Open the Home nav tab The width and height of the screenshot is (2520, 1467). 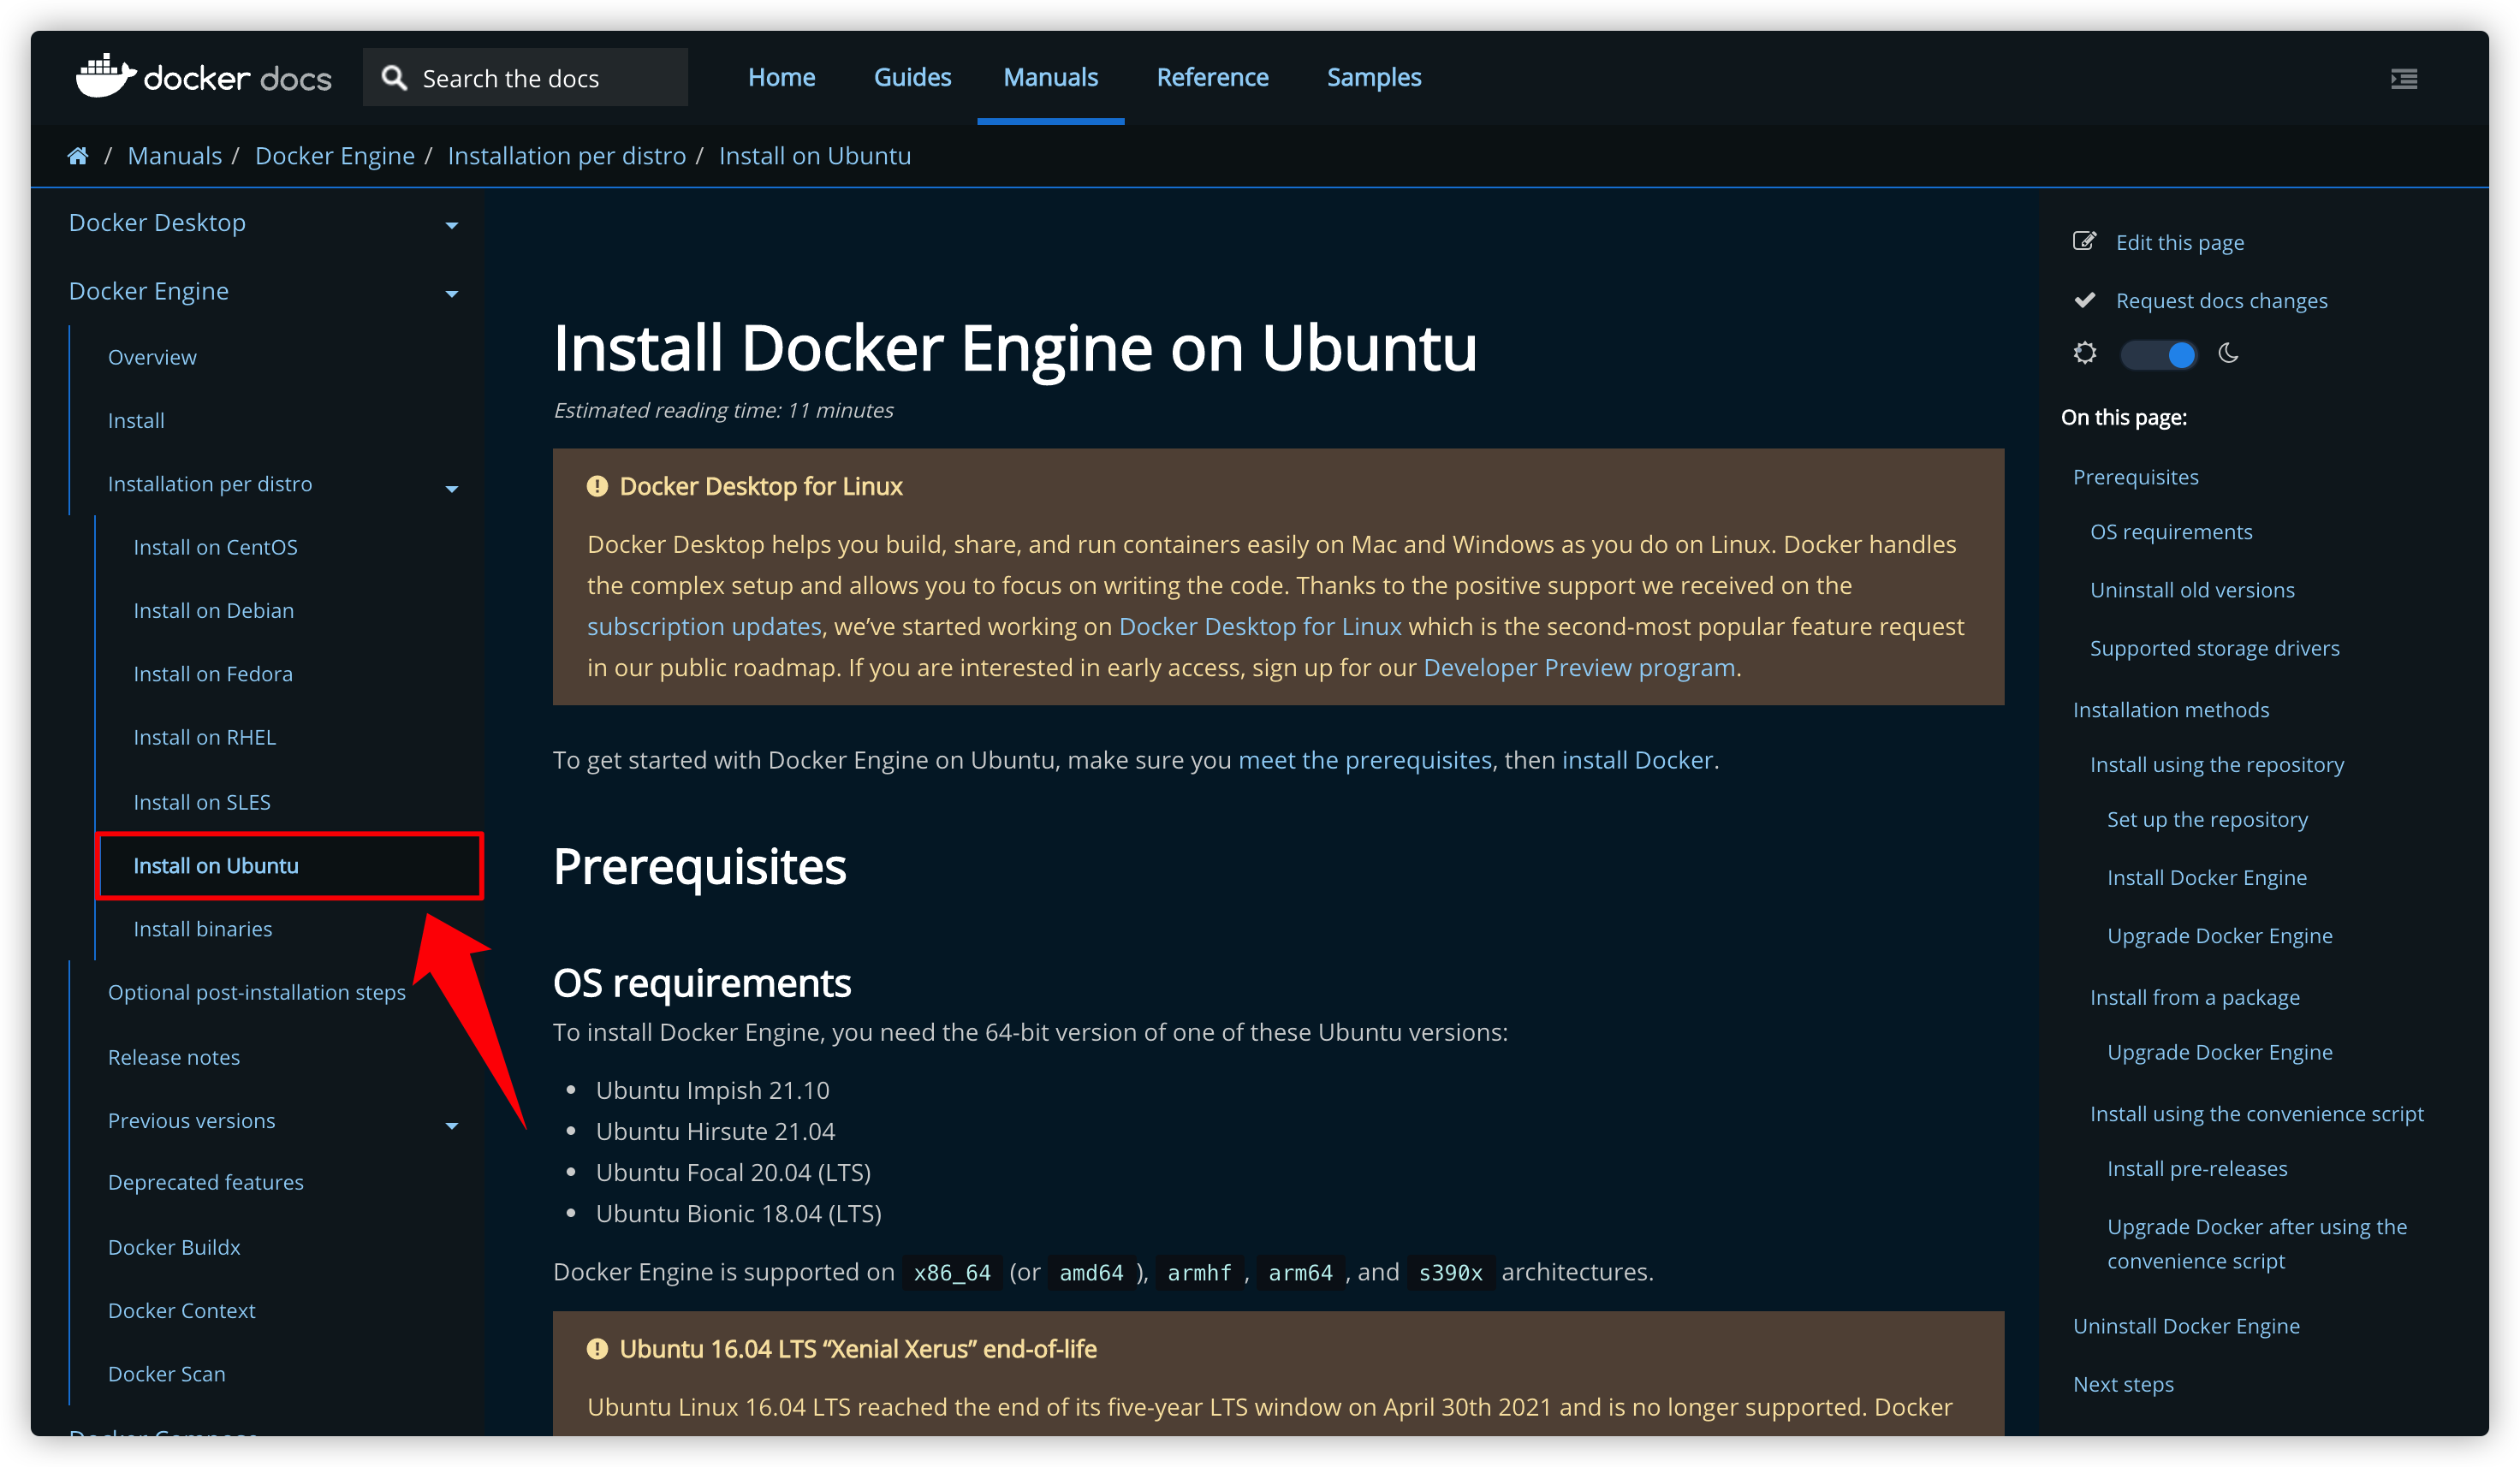[781, 77]
